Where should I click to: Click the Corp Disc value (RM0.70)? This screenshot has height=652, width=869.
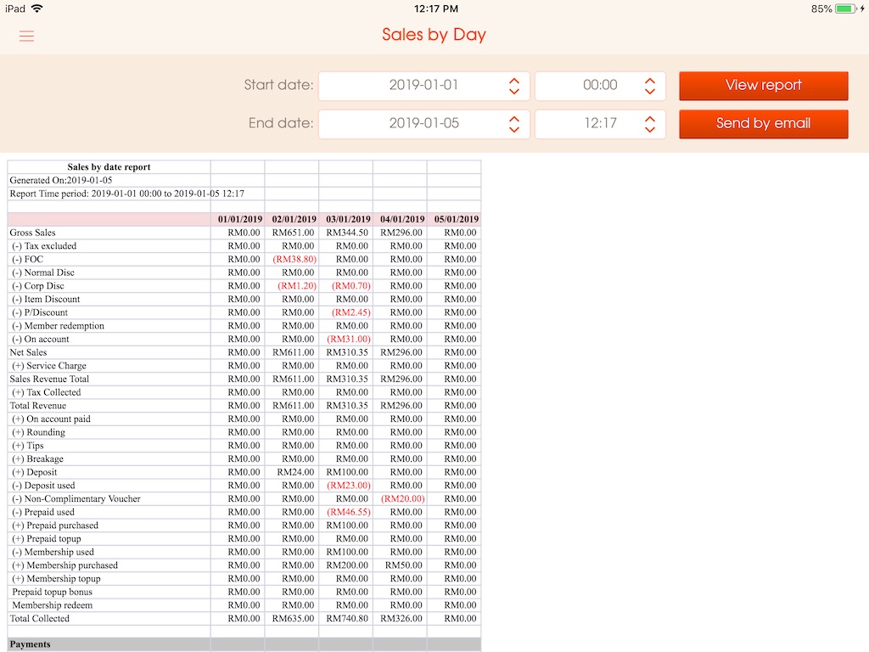pos(350,286)
